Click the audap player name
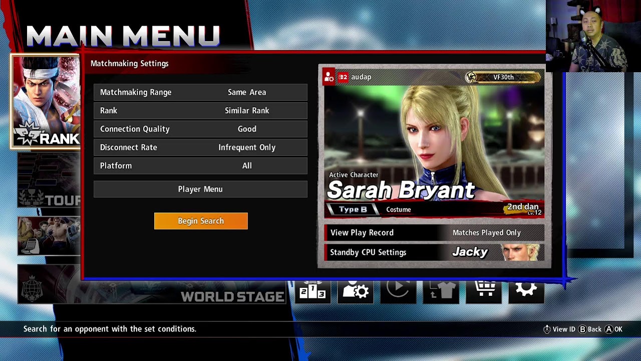The height and width of the screenshot is (361, 641). tap(361, 77)
